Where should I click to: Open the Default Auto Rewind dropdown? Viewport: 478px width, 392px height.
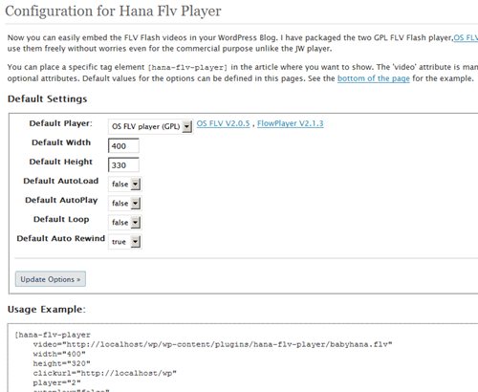point(125,242)
